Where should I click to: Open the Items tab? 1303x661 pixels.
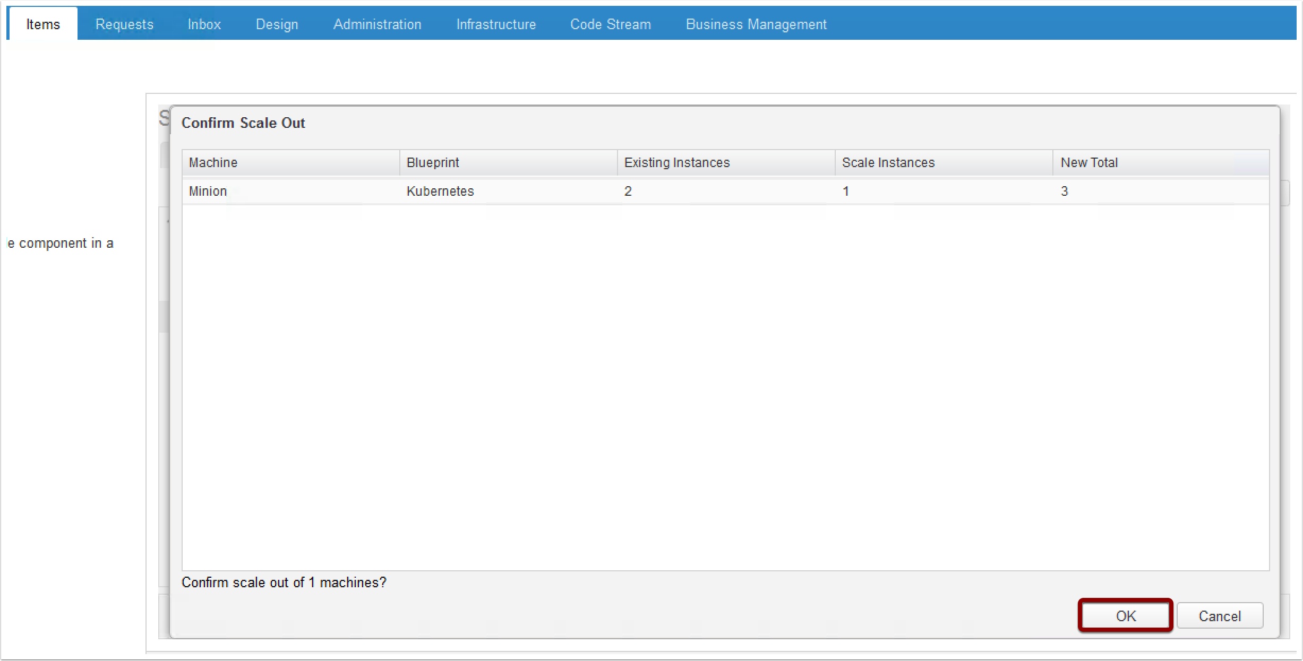[x=43, y=24]
